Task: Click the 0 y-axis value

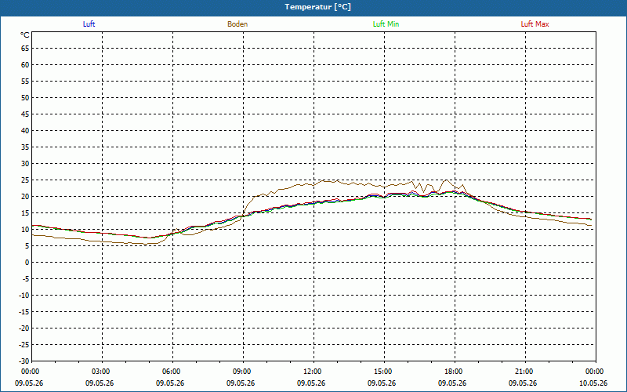Action: 27,263
